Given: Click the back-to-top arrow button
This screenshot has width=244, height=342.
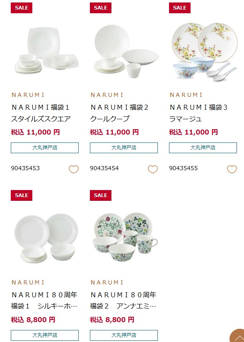Looking at the screenshot, I should (x=237, y=336).
